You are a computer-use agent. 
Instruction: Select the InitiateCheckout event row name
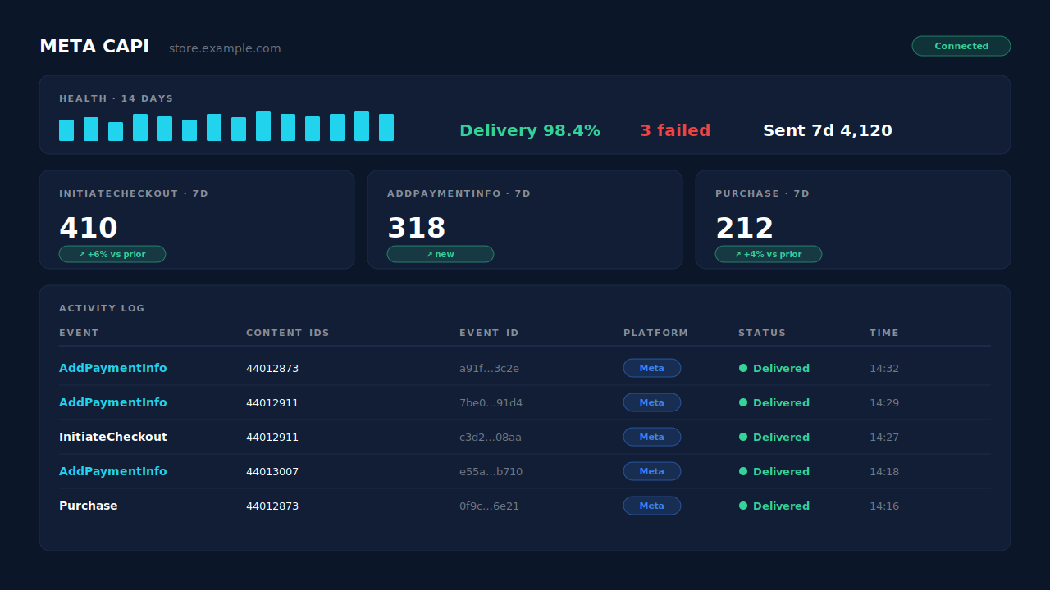[113, 437]
